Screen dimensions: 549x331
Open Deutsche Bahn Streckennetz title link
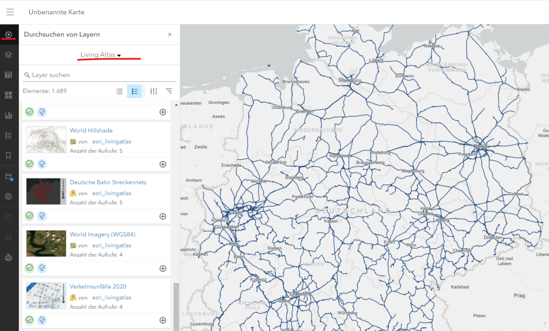point(108,182)
